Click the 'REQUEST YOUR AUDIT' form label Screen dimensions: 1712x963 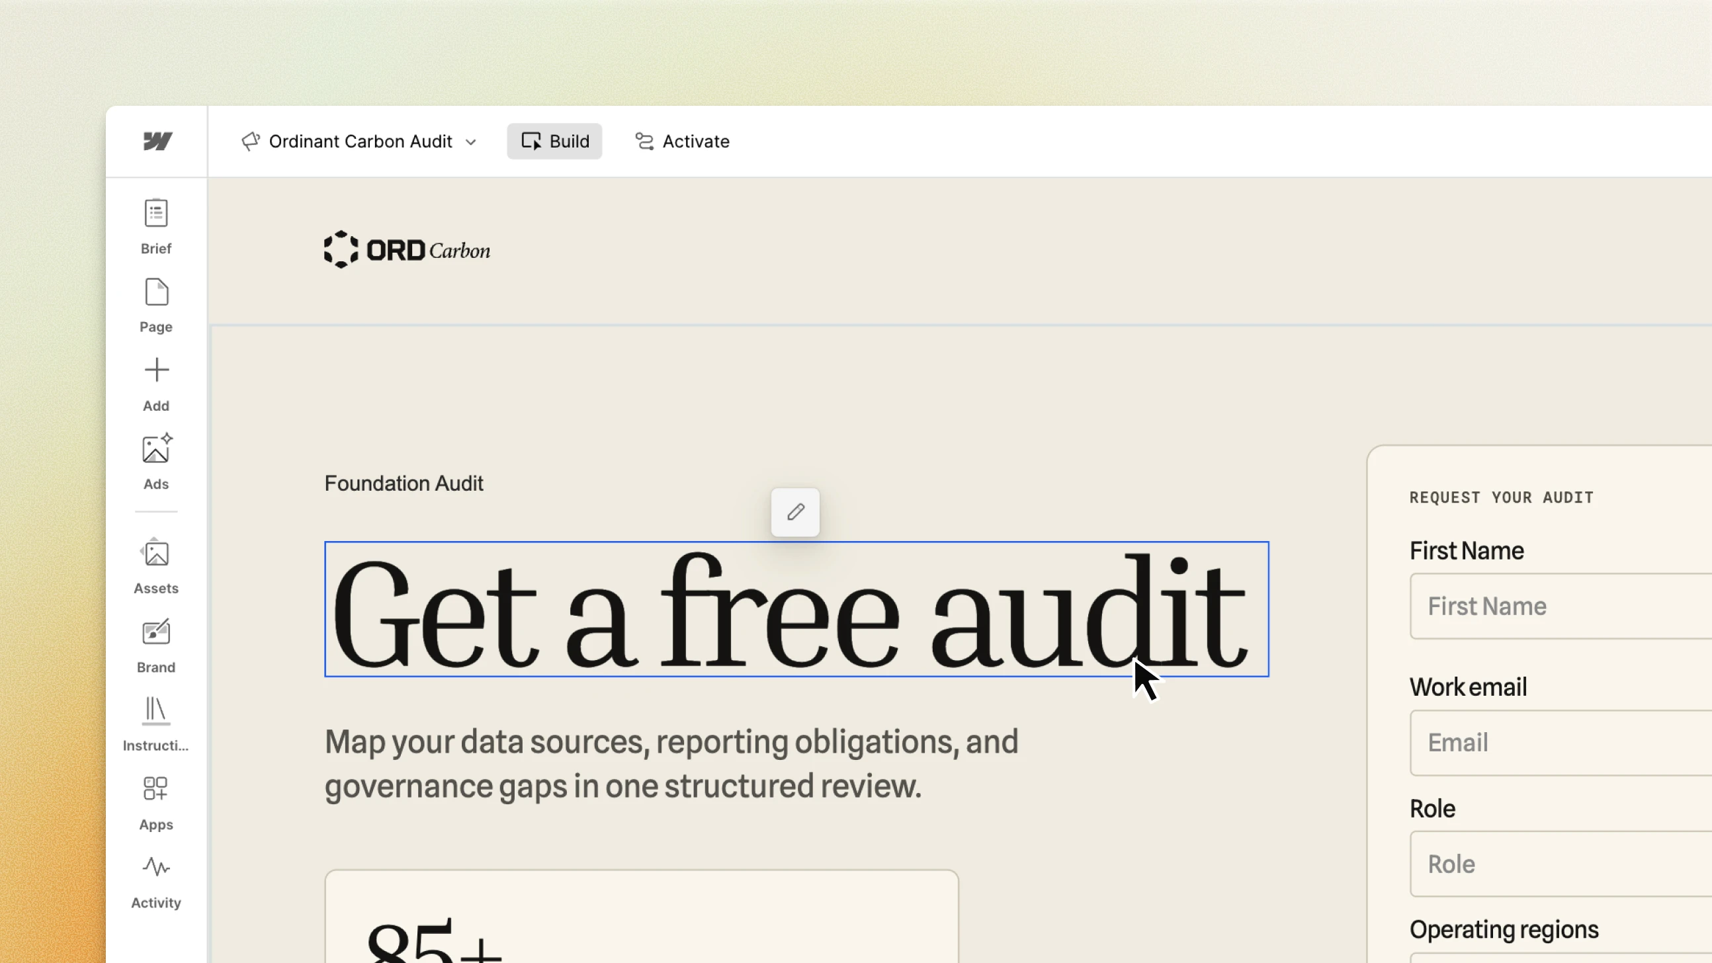click(1502, 497)
